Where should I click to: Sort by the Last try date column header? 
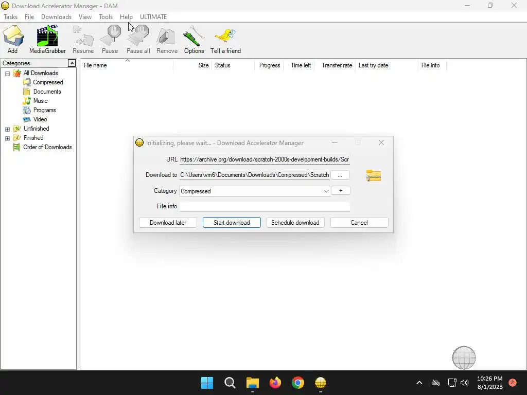[x=387, y=65]
